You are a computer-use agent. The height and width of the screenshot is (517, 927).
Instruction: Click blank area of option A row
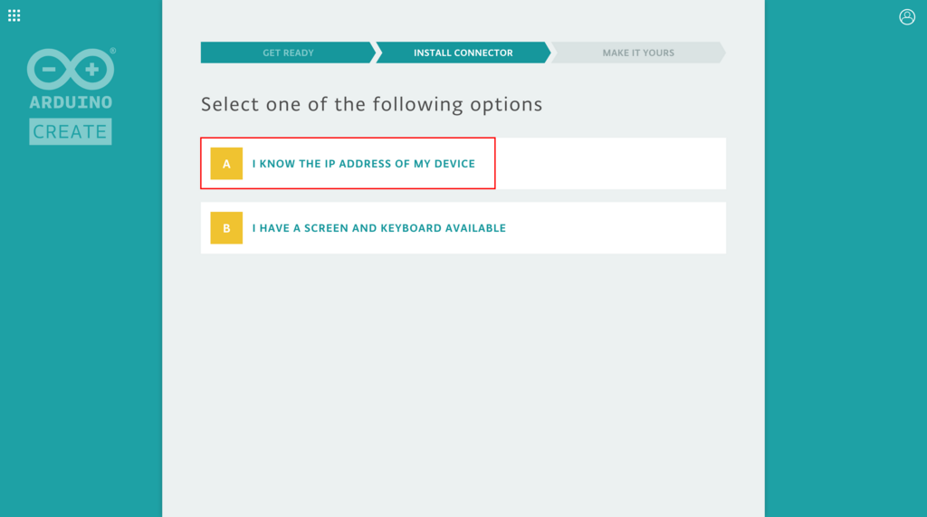pyautogui.click(x=609, y=163)
